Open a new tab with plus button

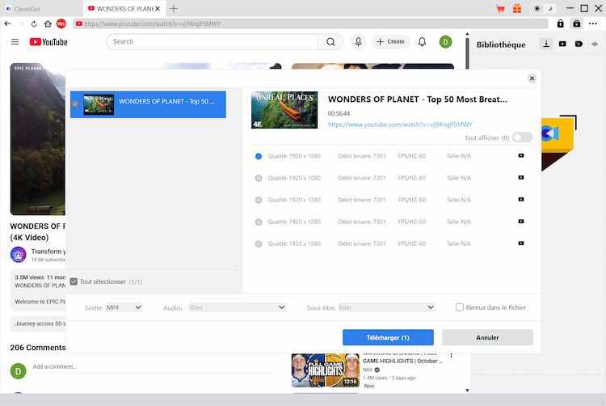point(174,8)
